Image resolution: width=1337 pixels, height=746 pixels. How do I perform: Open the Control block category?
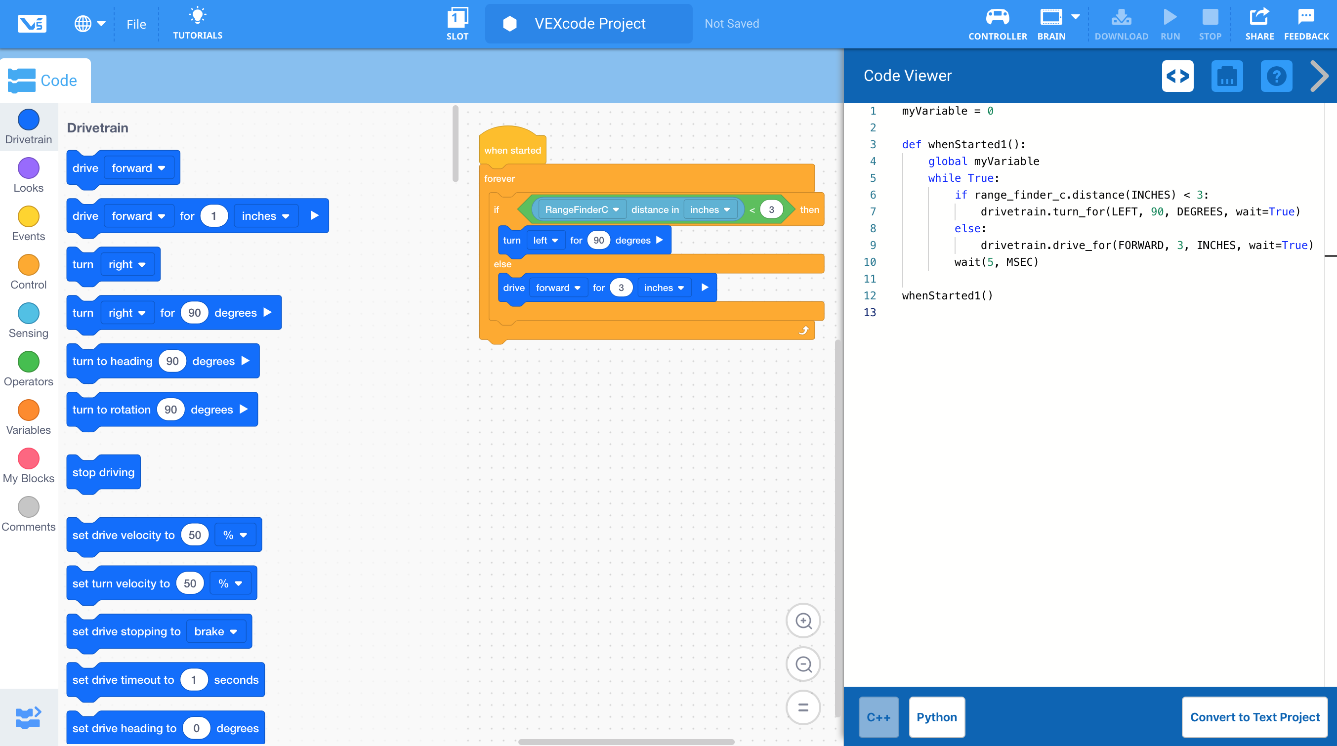coord(29,273)
